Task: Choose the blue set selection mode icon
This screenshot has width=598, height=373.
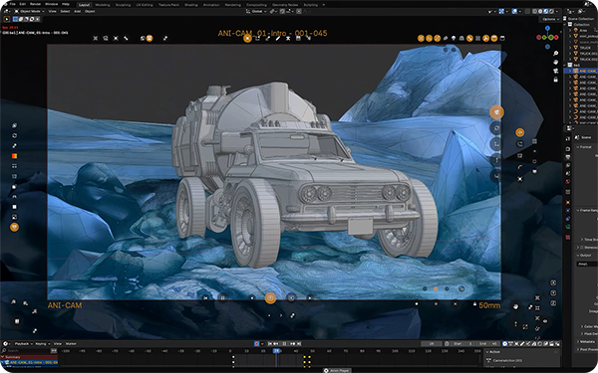Action: [15, 19]
